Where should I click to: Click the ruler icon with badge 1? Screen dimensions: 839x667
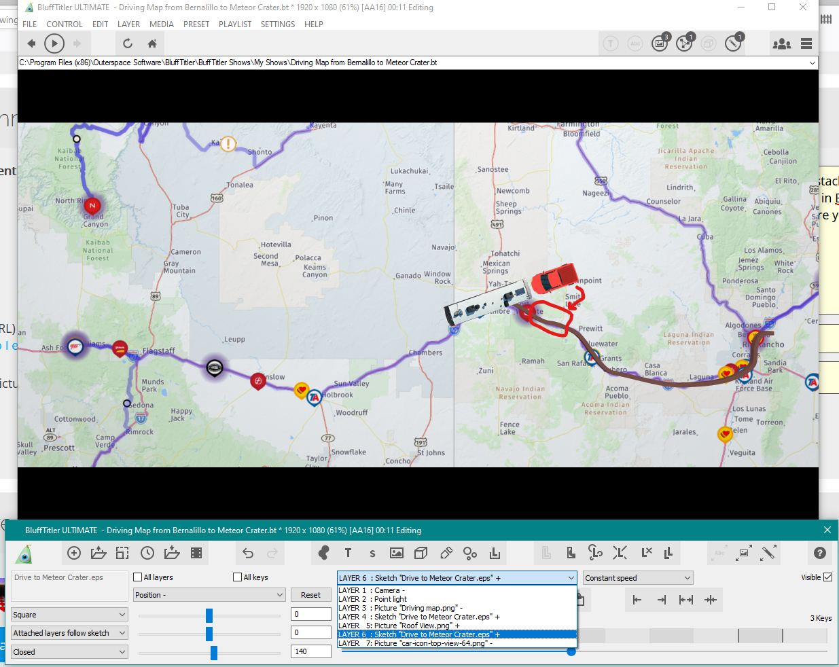pyautogui.click(x=733, y=43)
